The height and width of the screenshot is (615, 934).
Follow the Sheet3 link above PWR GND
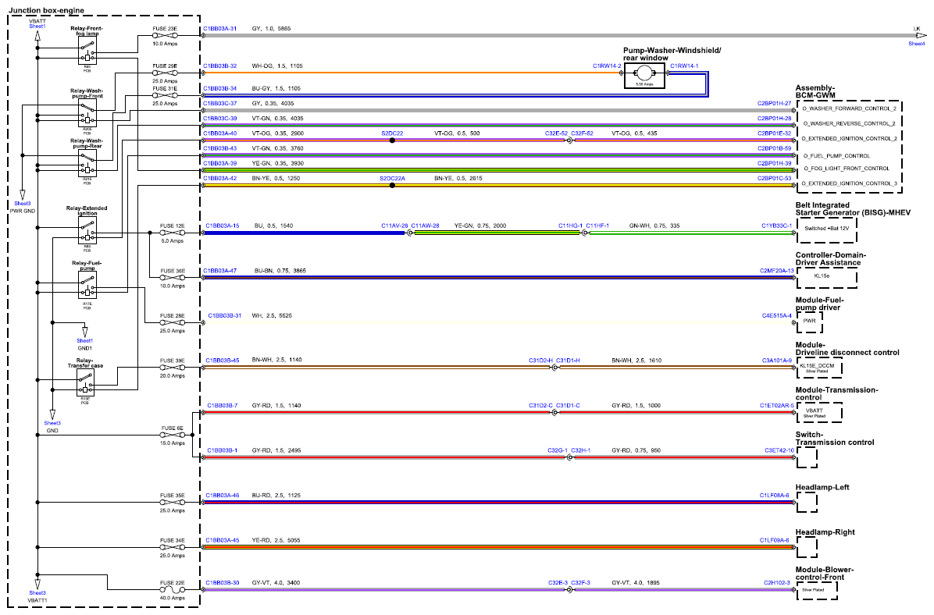coord(23,204)
